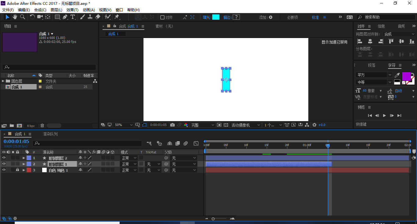The width and height of the screenshot is (417, 224).
Task: Create new folder in project panel
Action: tap(12, 125)
